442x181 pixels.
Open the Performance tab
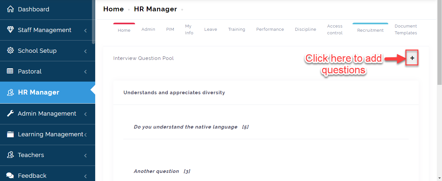coord(270,29)
